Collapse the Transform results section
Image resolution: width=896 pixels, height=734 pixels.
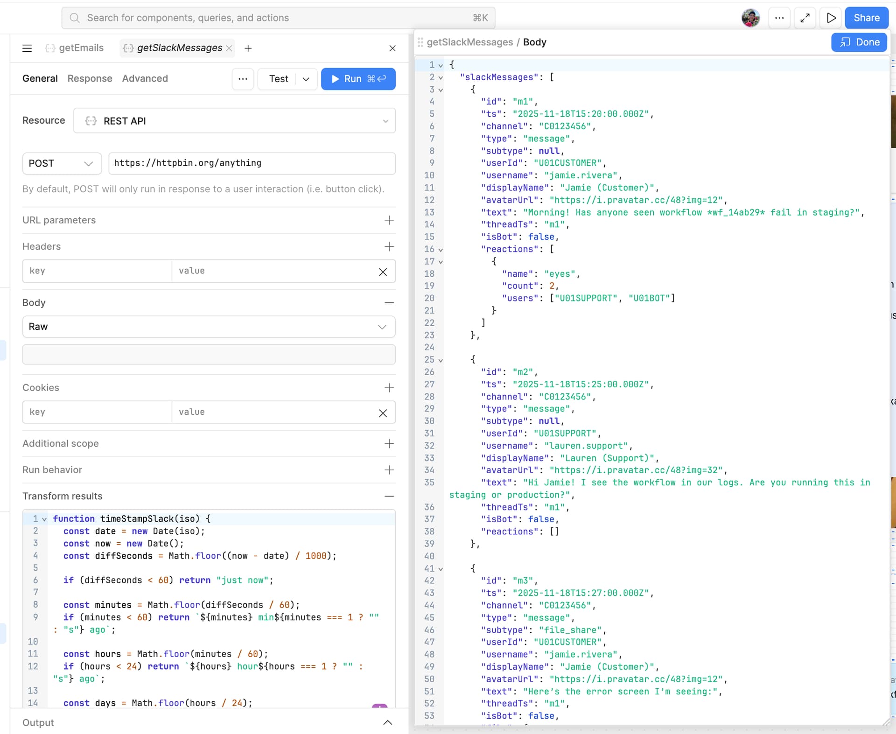pos(389,496)
